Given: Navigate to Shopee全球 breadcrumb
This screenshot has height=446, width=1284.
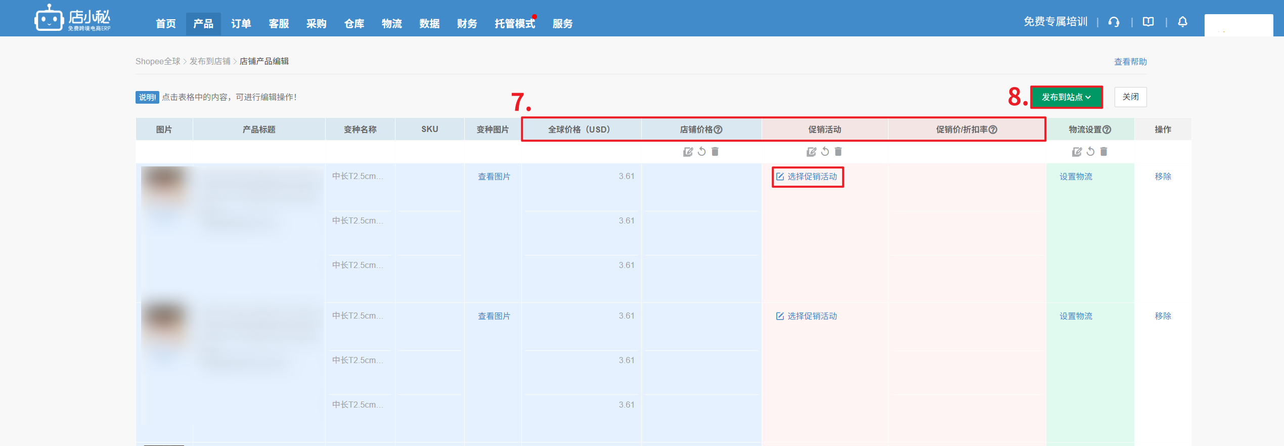Looking at the screenshot, I should [x=158, y=61].
